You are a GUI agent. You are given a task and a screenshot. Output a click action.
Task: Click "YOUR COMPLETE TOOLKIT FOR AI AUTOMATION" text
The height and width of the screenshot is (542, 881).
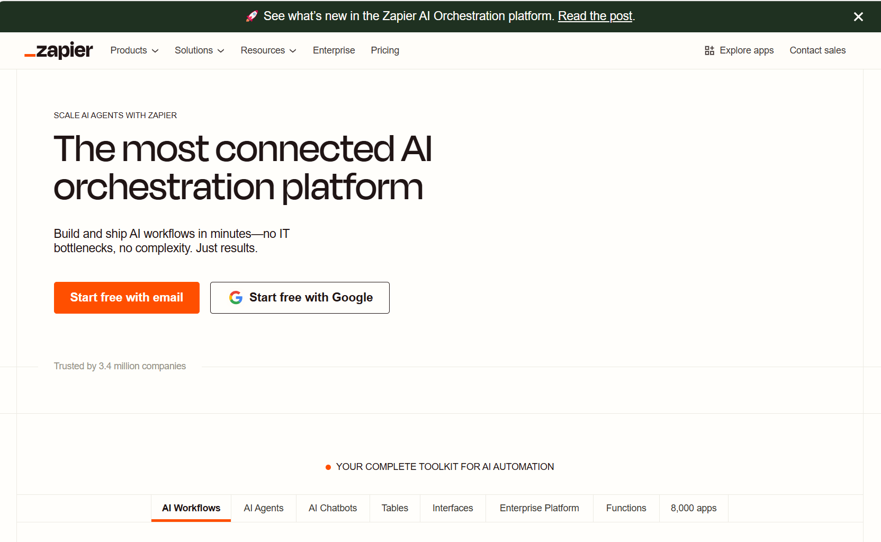pyautogui.click(x=445, y=467)
